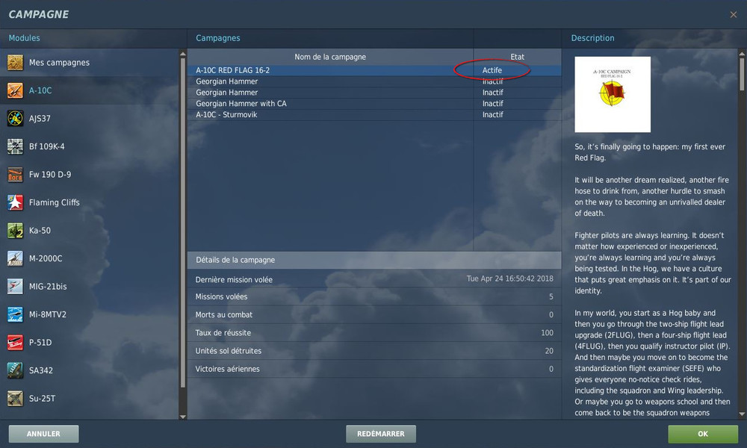
Task: Click the Unités sol détruites row
Action: pos(374,351)
